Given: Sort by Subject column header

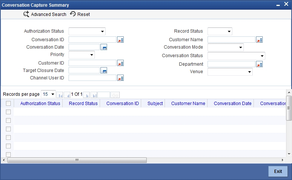Looking at the screenshot, I should pyautogui.click(x=155, y=104).
